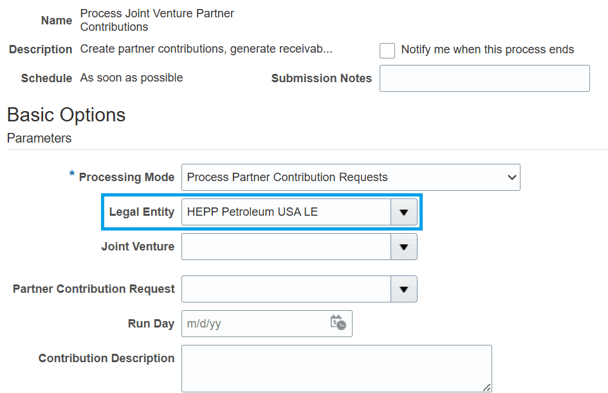Click into the Partner Contribution Request field
This screenshot has height=393, width=608.
286,289
